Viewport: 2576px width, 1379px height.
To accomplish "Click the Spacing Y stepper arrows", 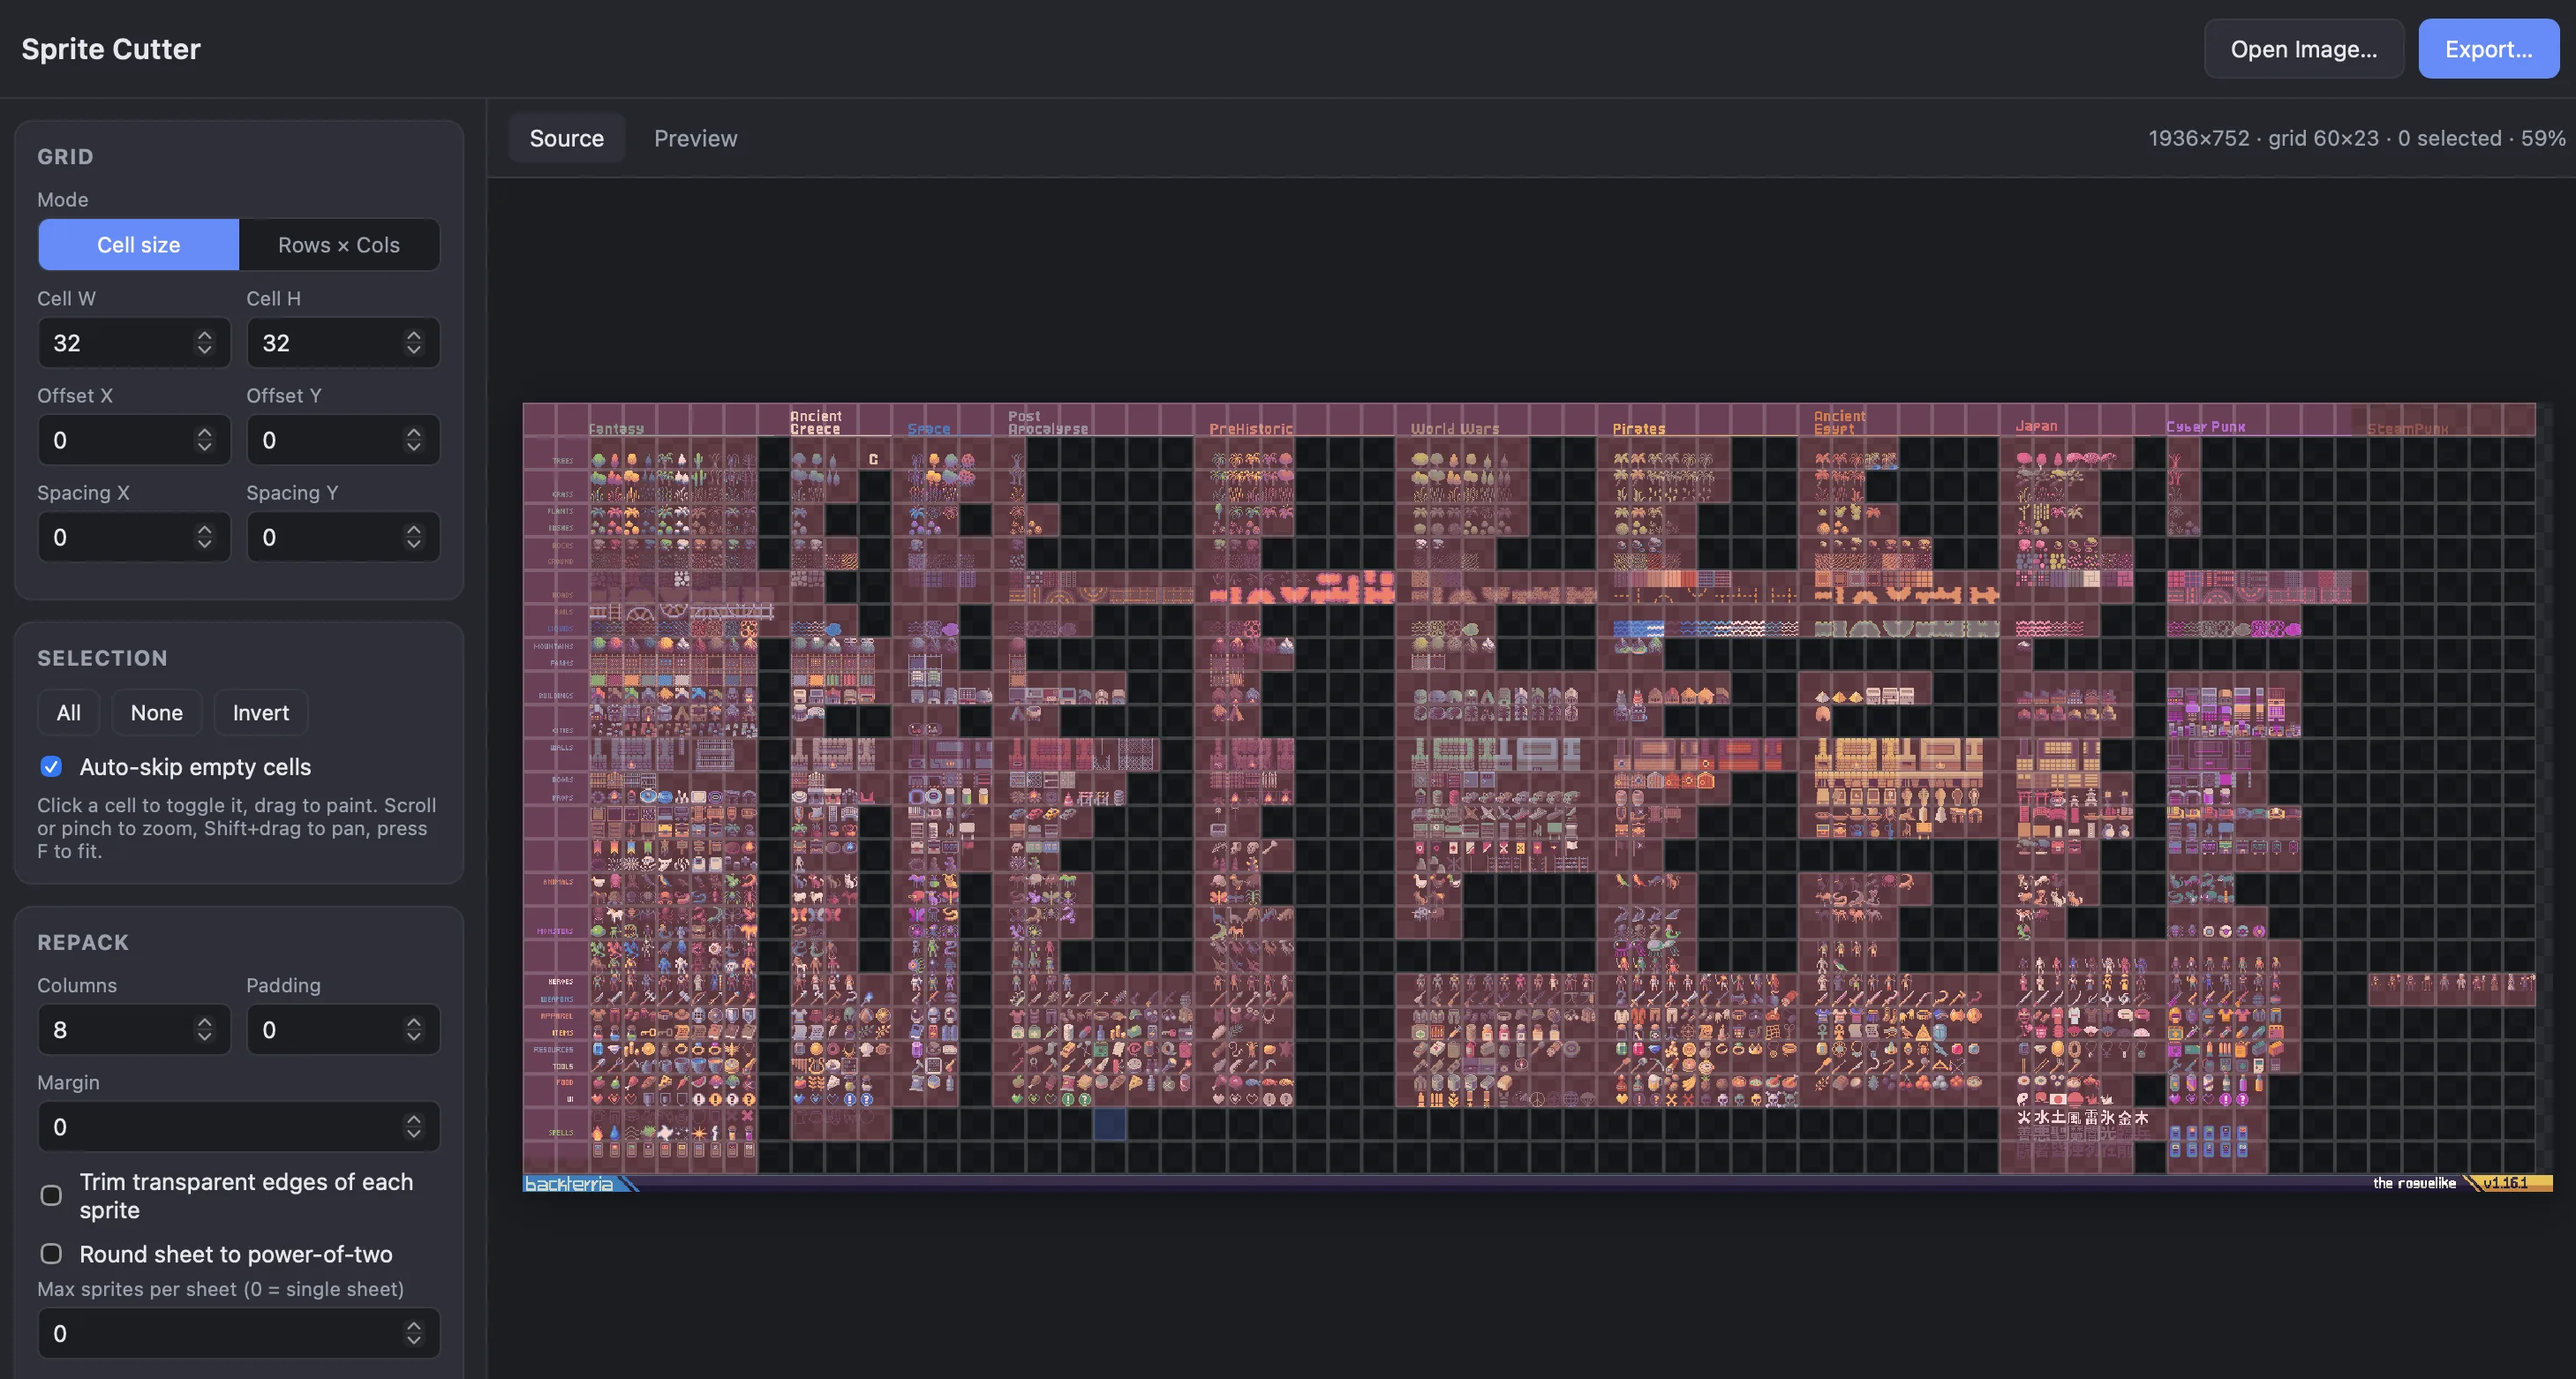I will 413,537.
